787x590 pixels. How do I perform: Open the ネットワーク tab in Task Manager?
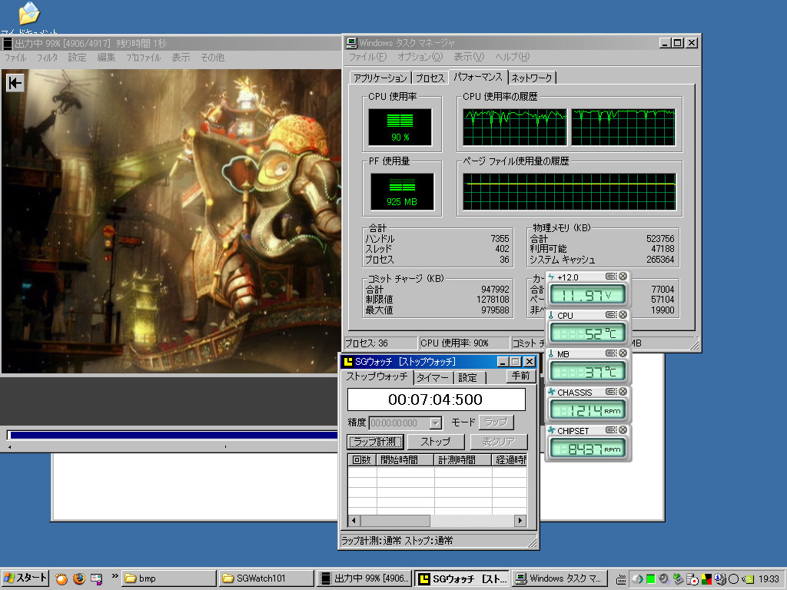click(532, 78)
